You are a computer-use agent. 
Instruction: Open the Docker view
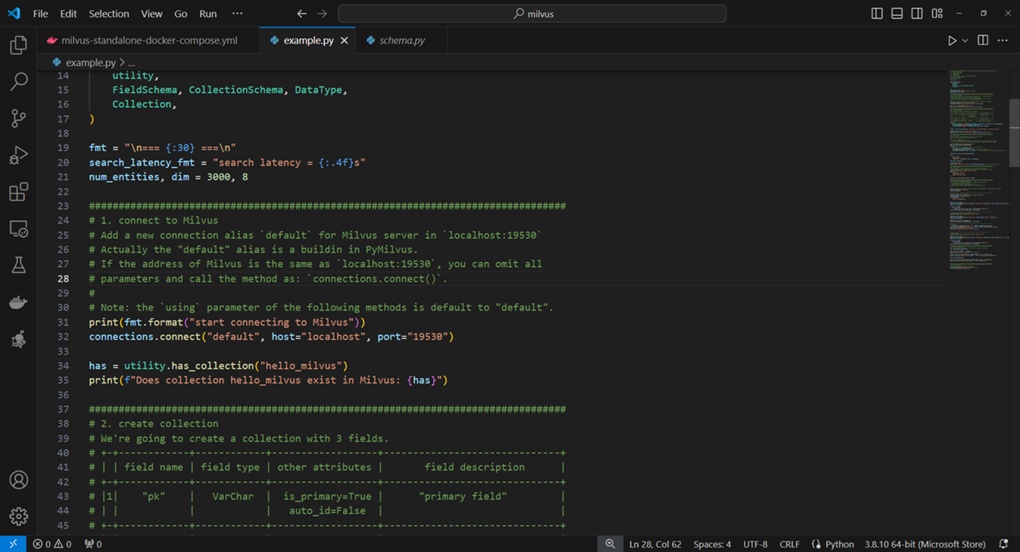coord(19,302)
